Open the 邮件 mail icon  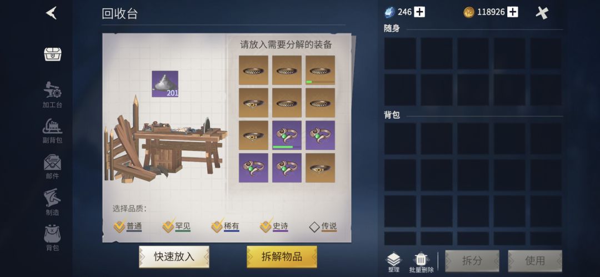(x=52, y=167)
